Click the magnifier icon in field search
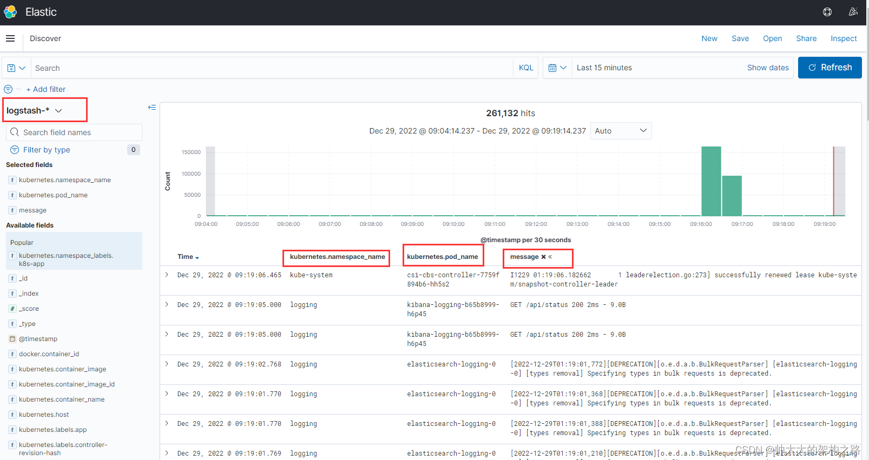 (x=15, y=132)
